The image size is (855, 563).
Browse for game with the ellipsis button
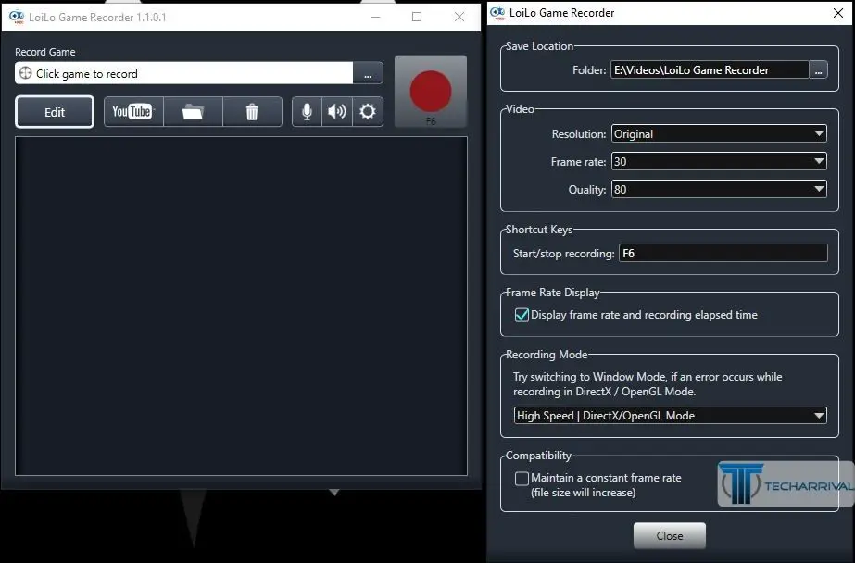click(368, 73)
